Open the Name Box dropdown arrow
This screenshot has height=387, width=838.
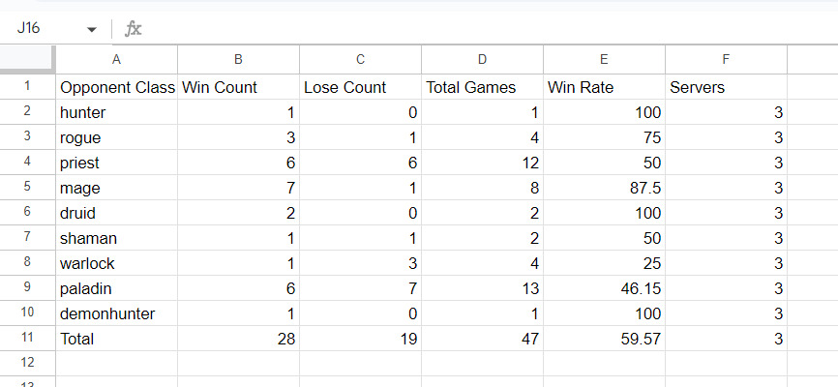(92, 29)
